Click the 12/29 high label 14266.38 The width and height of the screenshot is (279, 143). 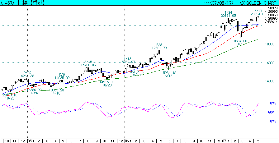[x=27, y=76]
